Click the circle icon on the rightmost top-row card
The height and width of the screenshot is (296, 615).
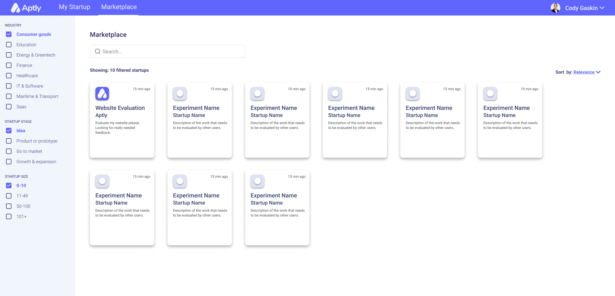490,94
